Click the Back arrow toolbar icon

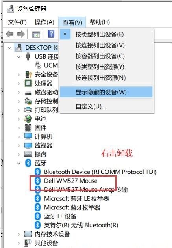(x=9, y=34)
